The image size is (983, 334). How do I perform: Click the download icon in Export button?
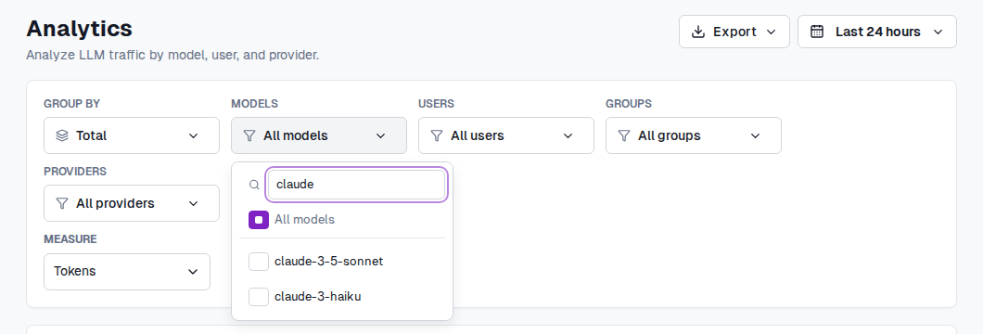click(x=697, y=32)
